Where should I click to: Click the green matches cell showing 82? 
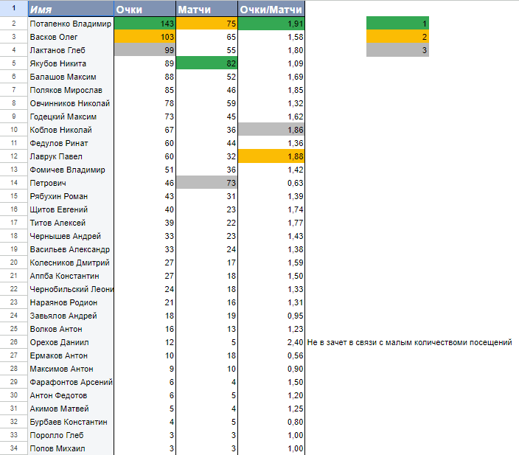click(x=206, y=63)
